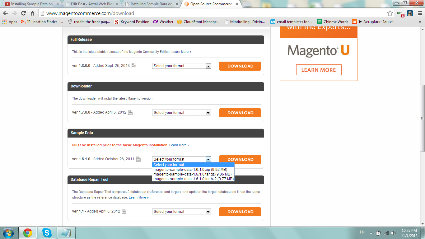The image size is (425, 239).
Task: View release notes icon for ver 1.8.0.0
Action: [x=134, y=66]
